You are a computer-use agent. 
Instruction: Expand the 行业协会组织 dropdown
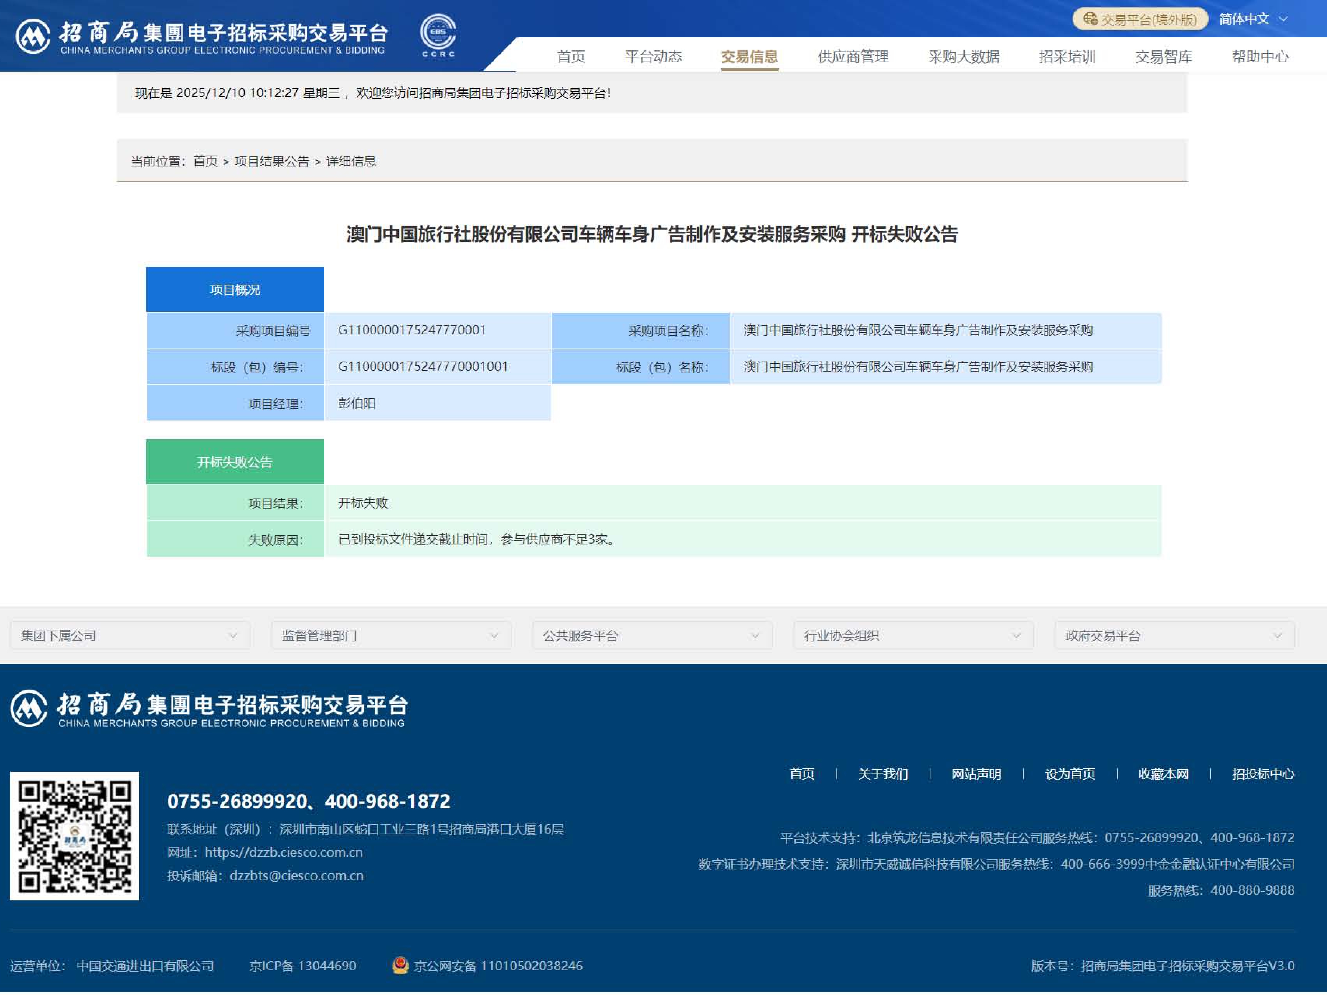pyautogui.click(x=913, y=635)
